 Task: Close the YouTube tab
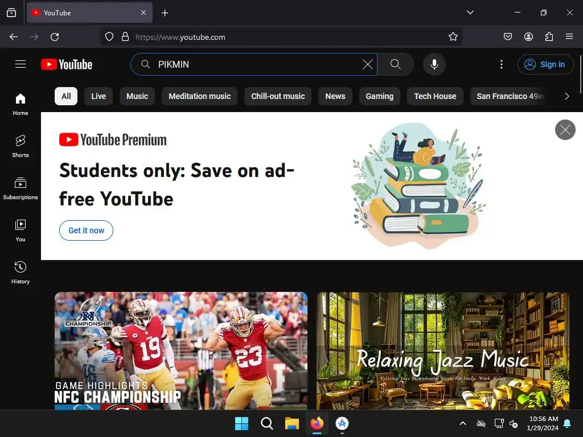(143, 13)
